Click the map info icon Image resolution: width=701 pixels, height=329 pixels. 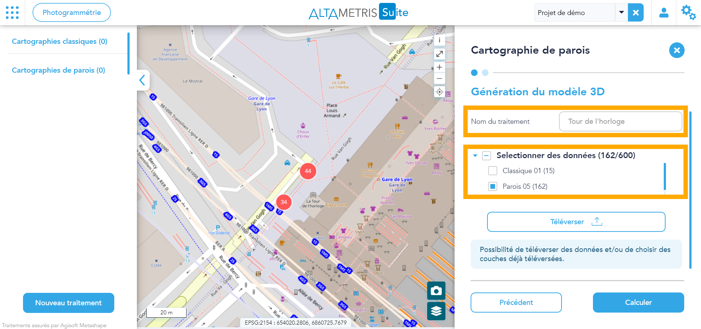439,40
